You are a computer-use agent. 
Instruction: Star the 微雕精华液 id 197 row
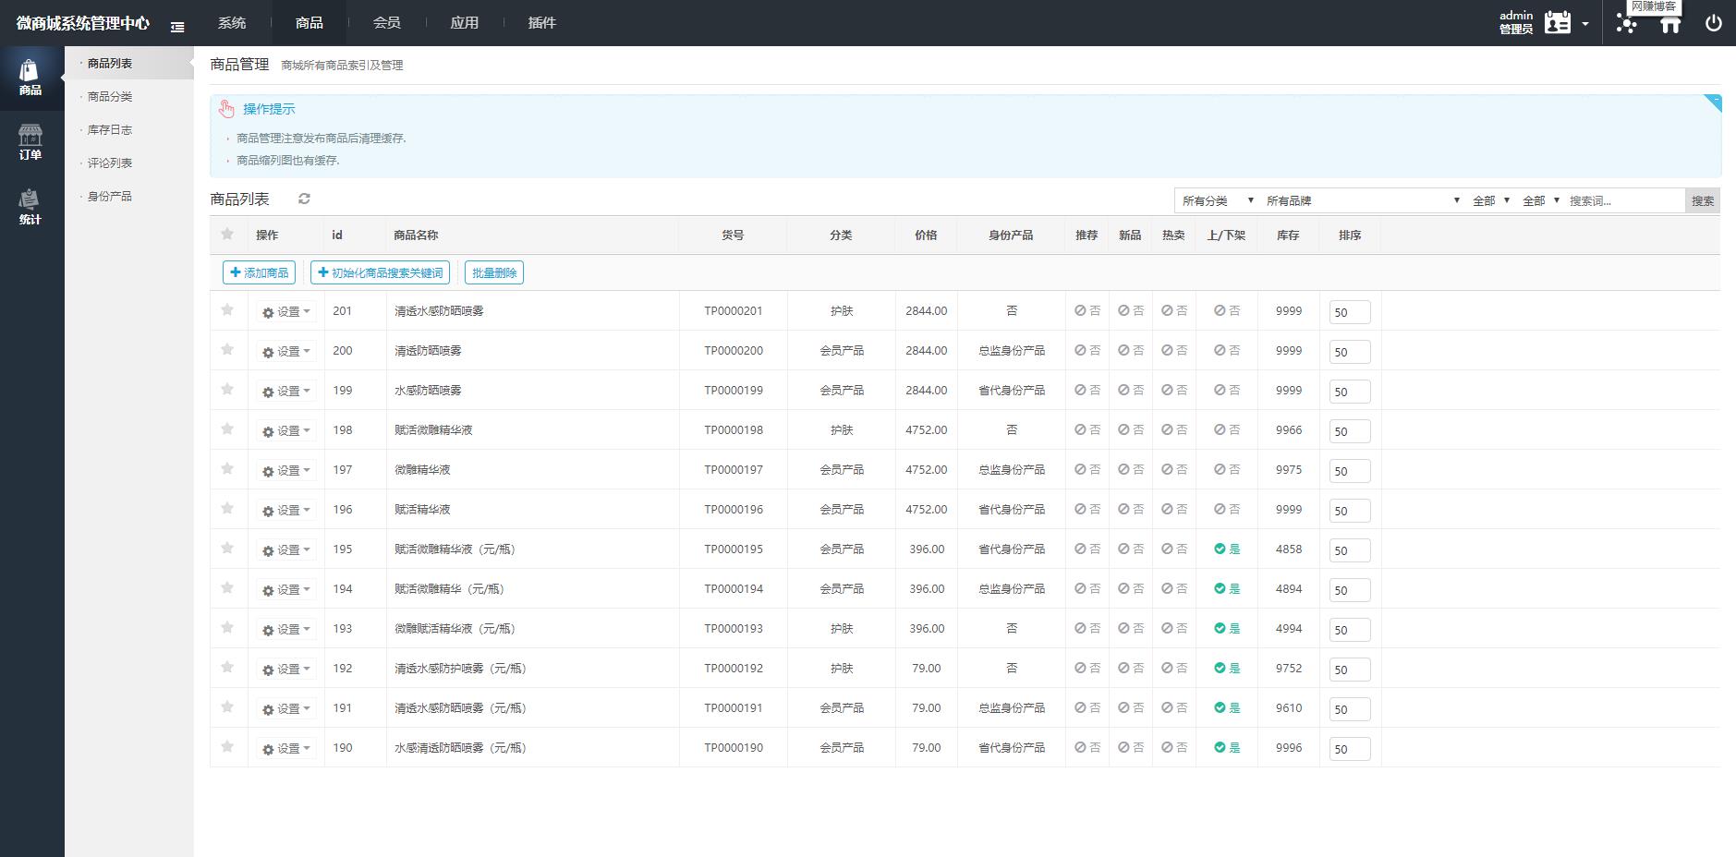tap(227, 468)
